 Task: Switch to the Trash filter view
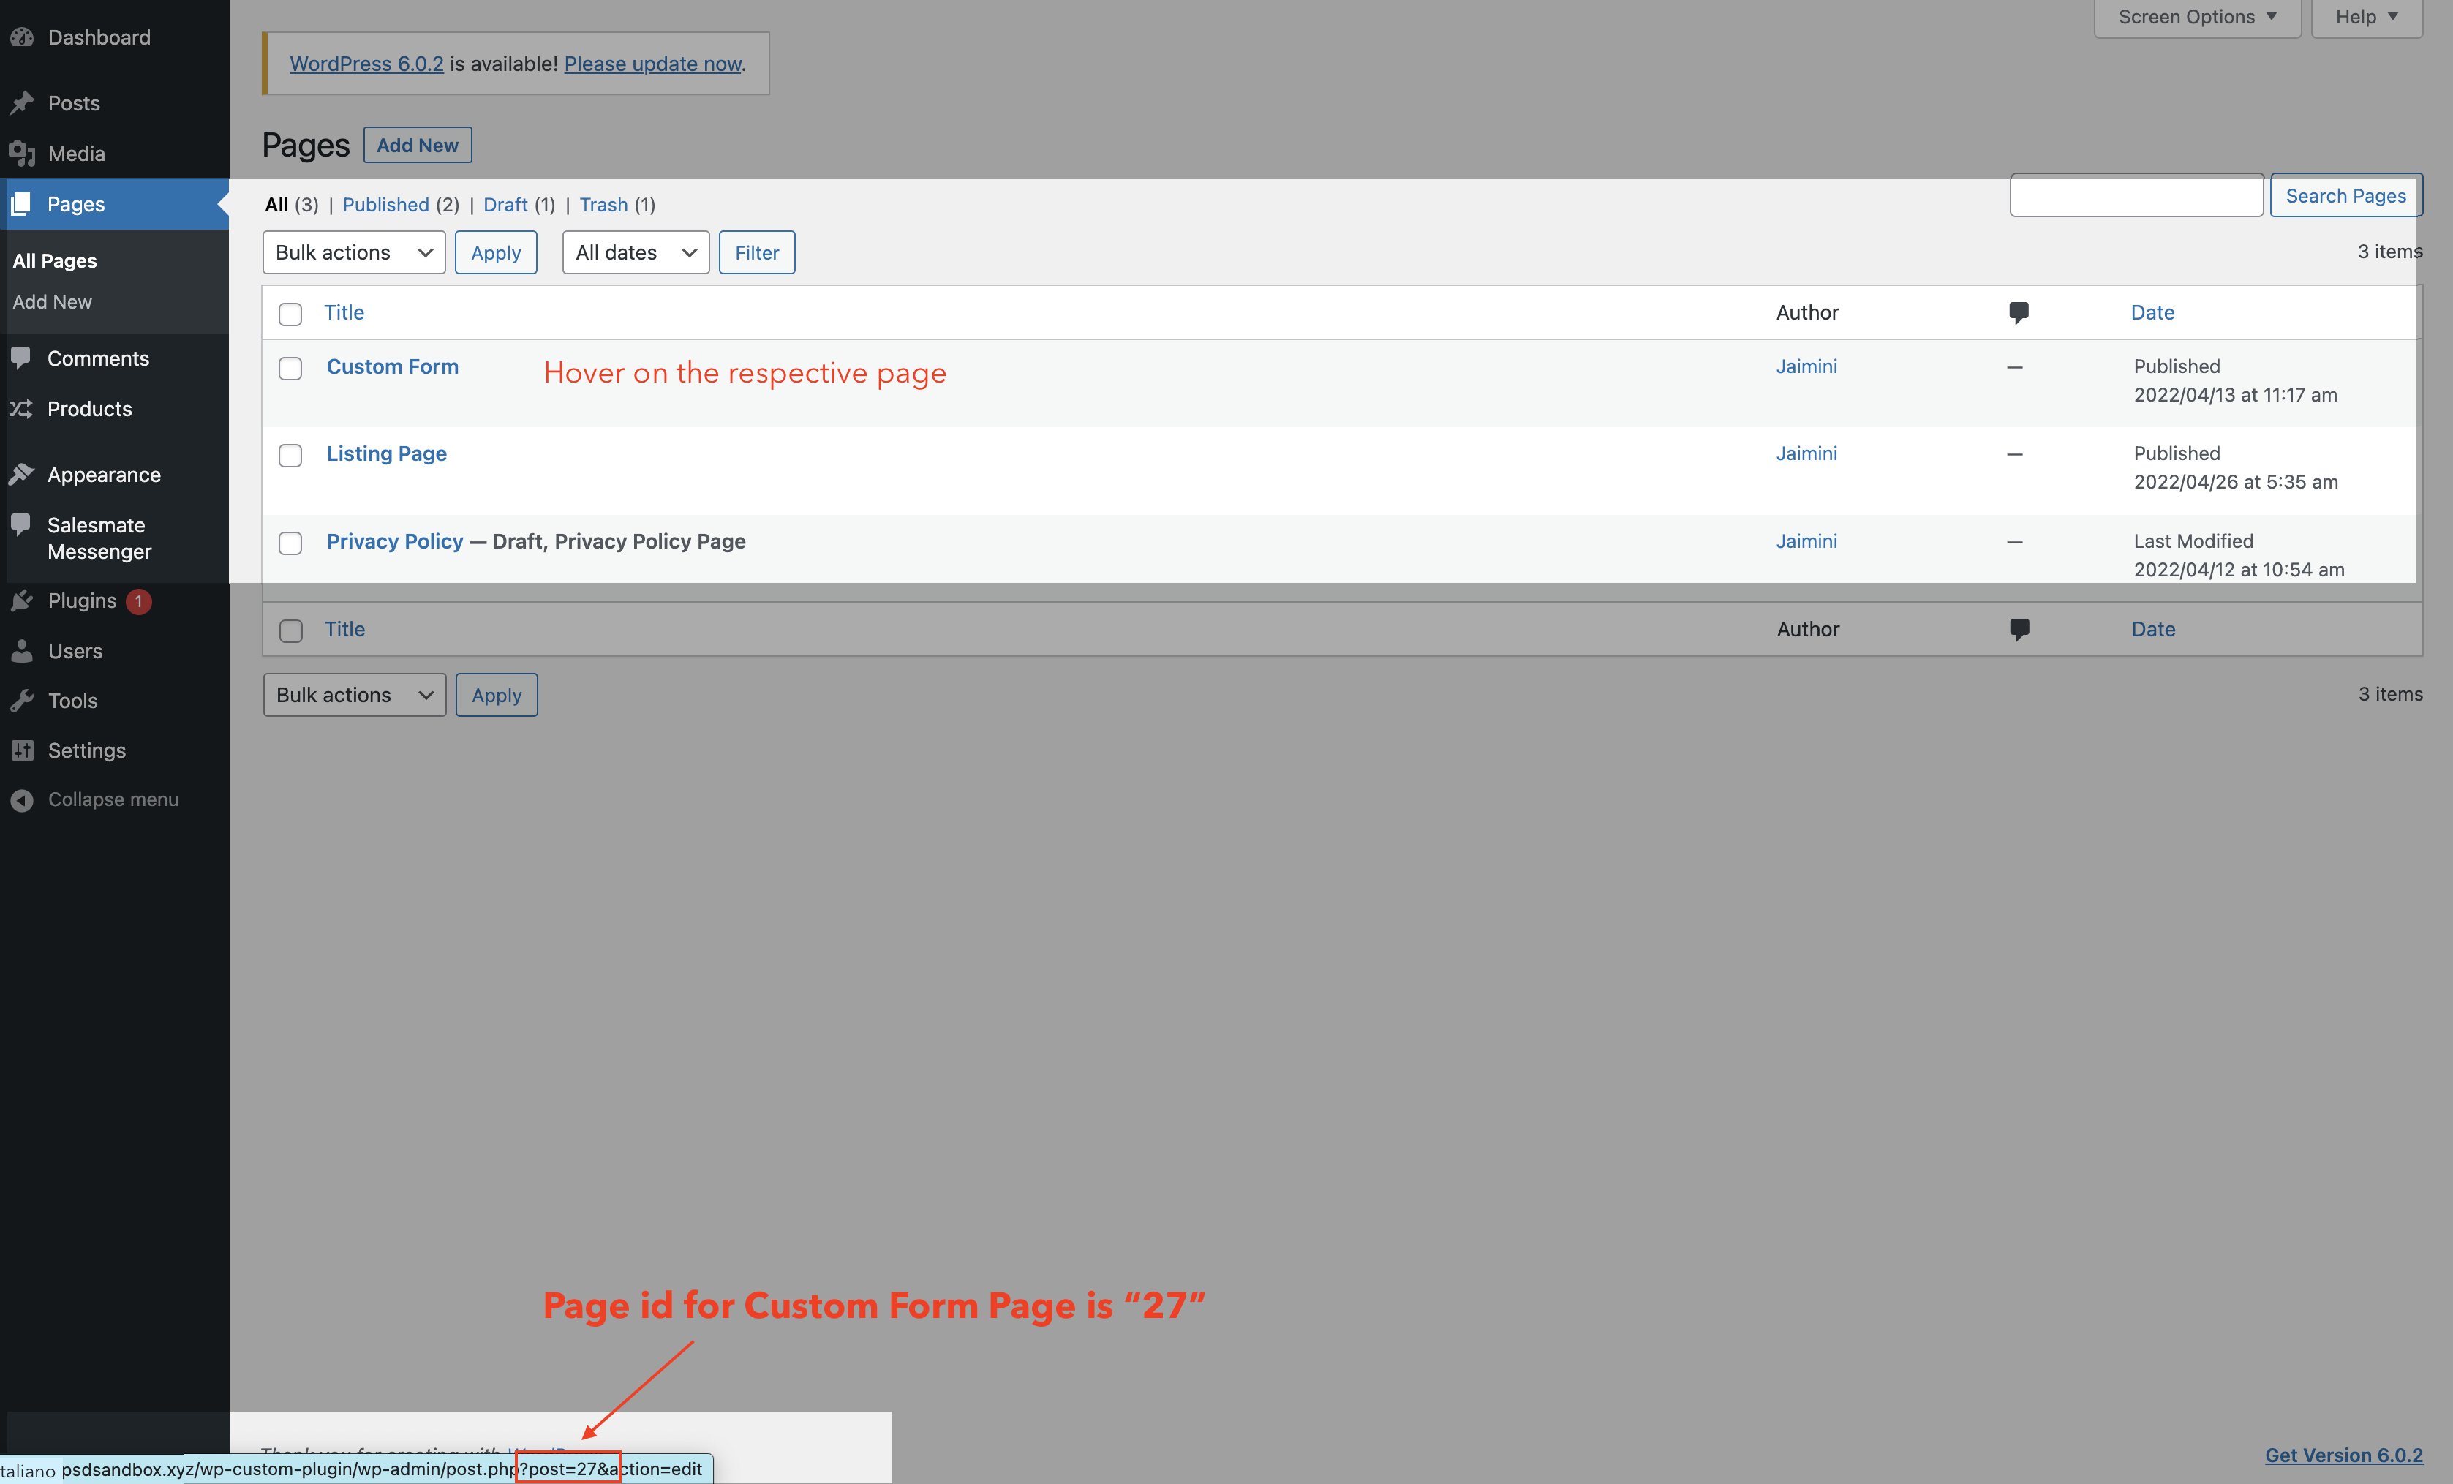603,205
